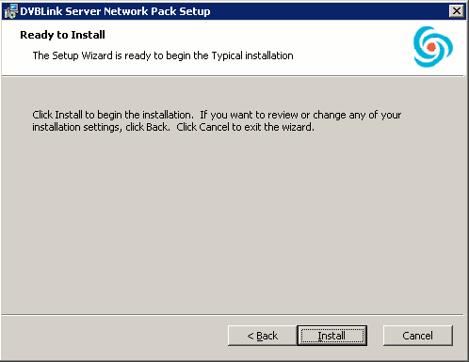
Task: Click the DVBLink swirl logo
Action: pyautogui.click(x=433, y=47)
